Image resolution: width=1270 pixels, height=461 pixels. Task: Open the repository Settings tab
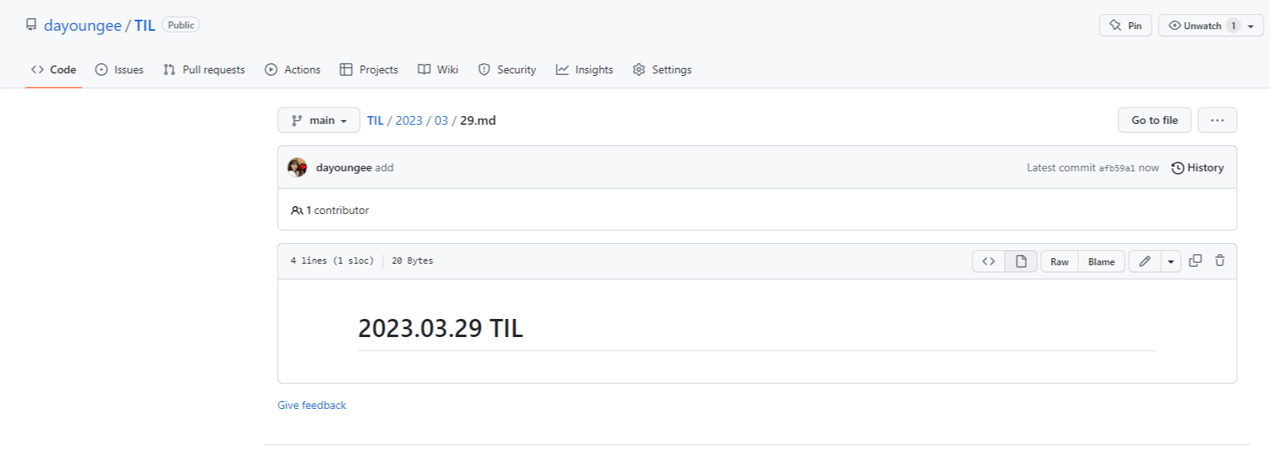(662, 69)
